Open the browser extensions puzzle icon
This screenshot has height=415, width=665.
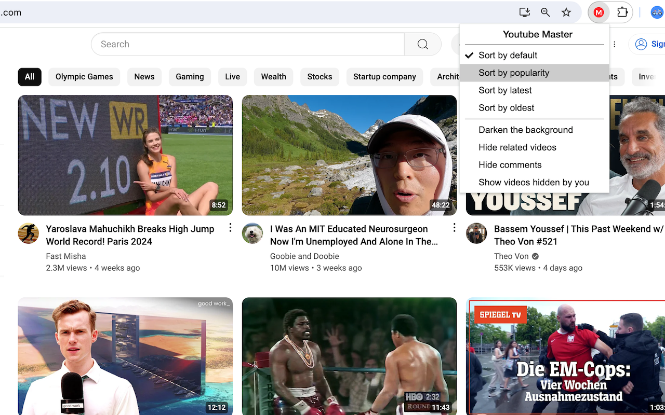click(622, 12)
